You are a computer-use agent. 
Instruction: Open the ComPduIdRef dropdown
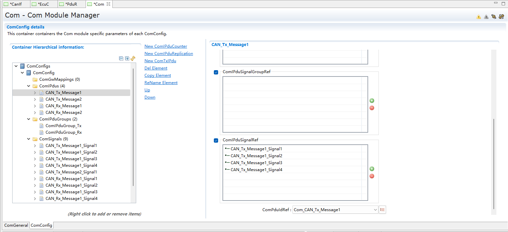[375, 209]
